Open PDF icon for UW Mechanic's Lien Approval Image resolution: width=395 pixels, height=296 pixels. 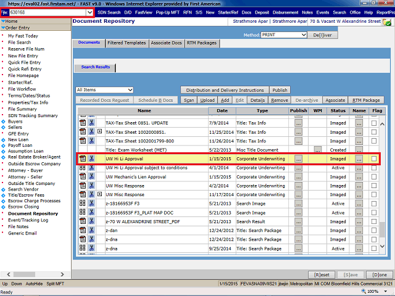pyautogui.click(x=83, y=177)
